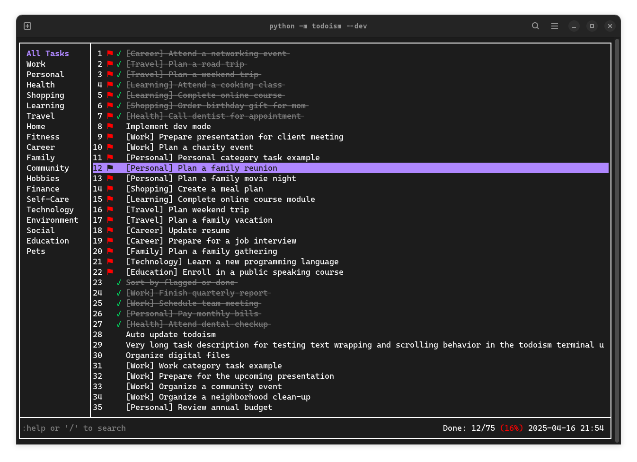The height and width of the screenshot is (462, 637).
Task: Click the flag on "[Career] Attend a networking event"
Action: point(110,53)
